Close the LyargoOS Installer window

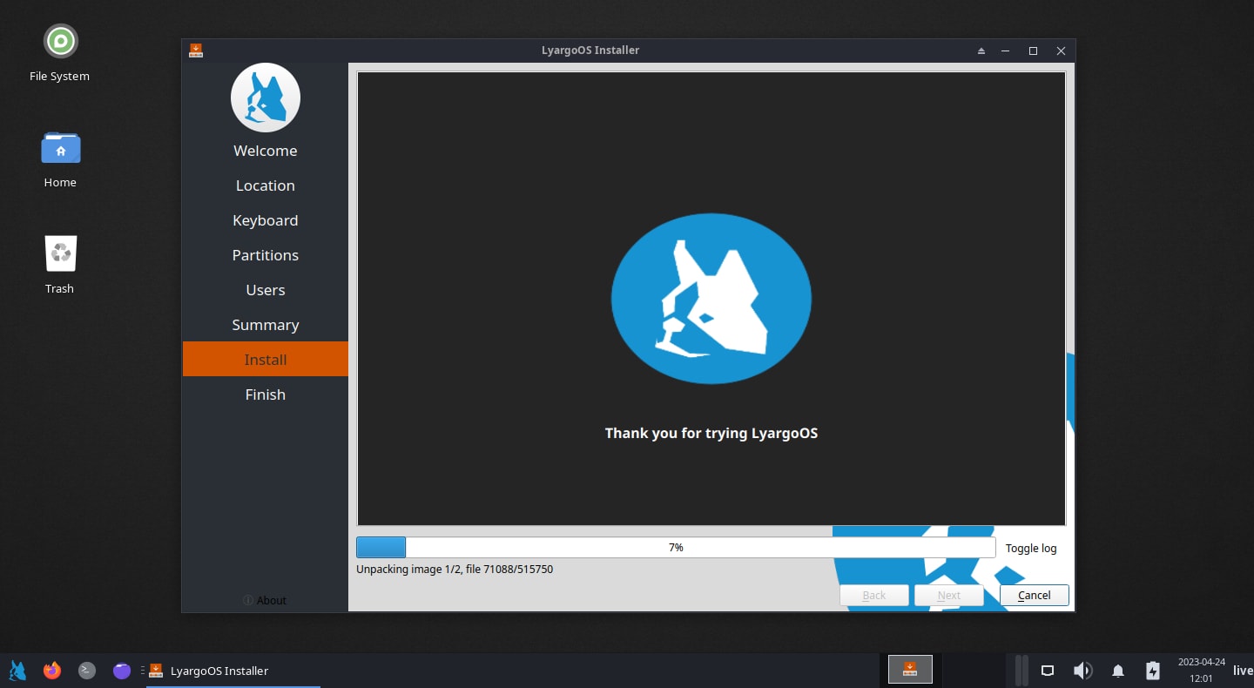pos(1061,51)
